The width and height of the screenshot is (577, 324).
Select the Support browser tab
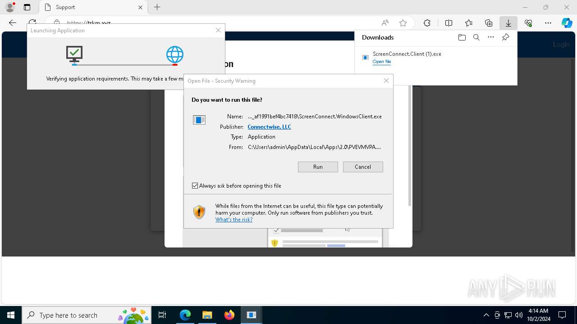coord(92,7)
